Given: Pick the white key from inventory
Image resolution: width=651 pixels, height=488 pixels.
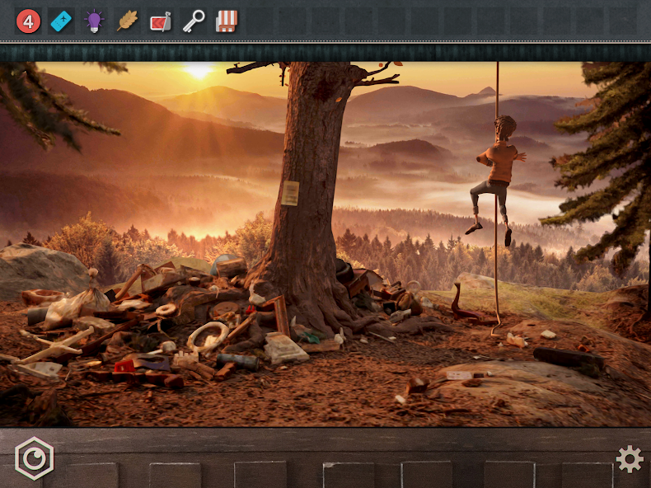Looking at the screenshot, I should (194, 21).
